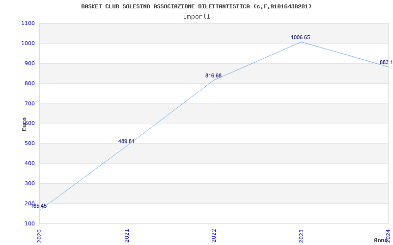
Task: Select the 883.1 data label
Action: coord(386,62)
